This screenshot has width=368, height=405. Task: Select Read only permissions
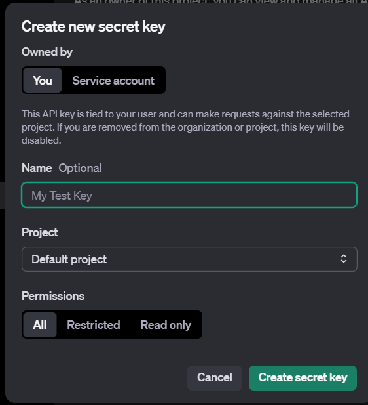coord(166,325)
